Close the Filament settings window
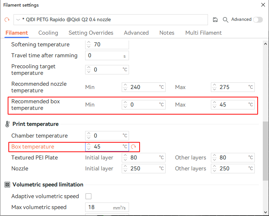Viewport: 269px width, 216px height. 263,5
